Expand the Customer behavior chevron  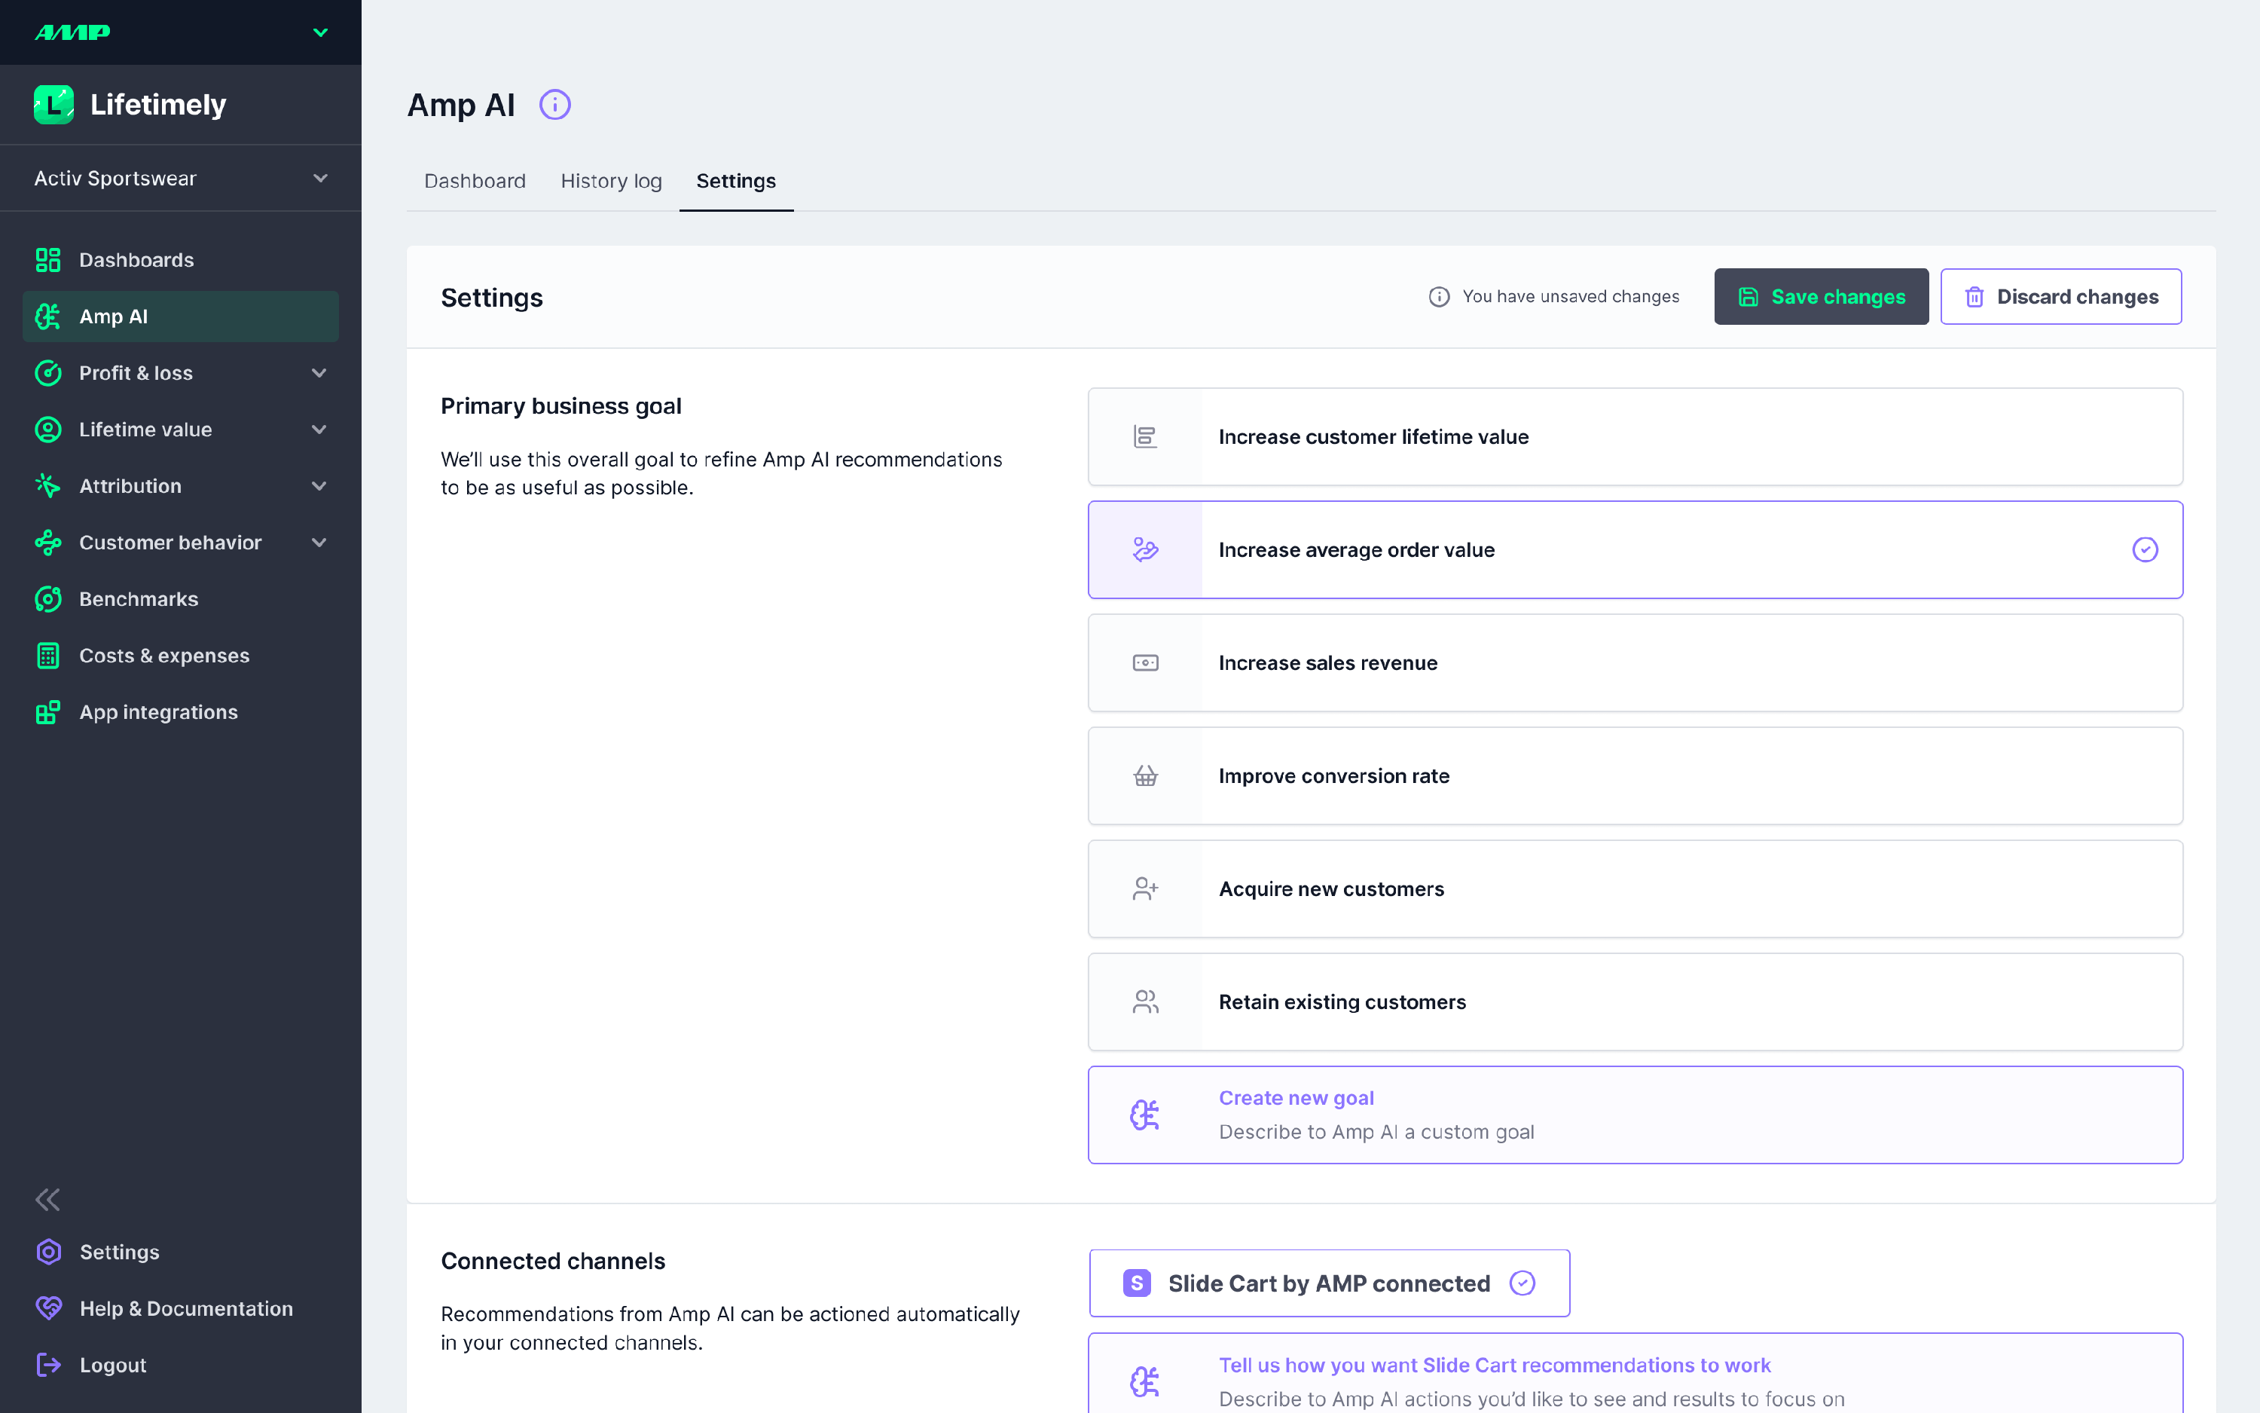(x=319, y=542)
